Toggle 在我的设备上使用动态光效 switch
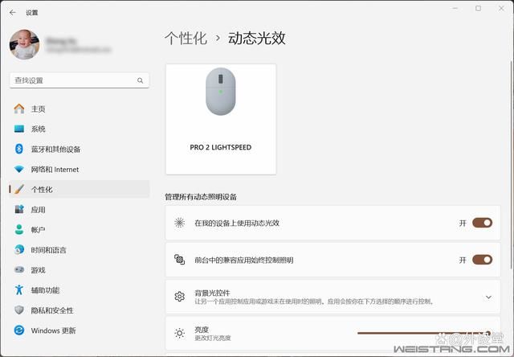Screen dimensions: 514x357 (482, 223)
